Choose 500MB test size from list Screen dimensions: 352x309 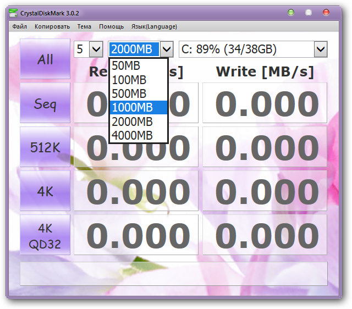point(139,93)
